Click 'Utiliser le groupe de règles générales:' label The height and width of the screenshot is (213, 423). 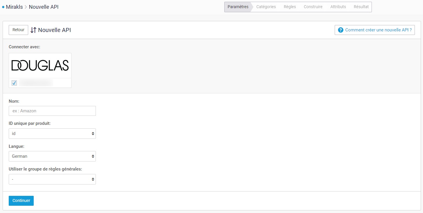[46, 169]
